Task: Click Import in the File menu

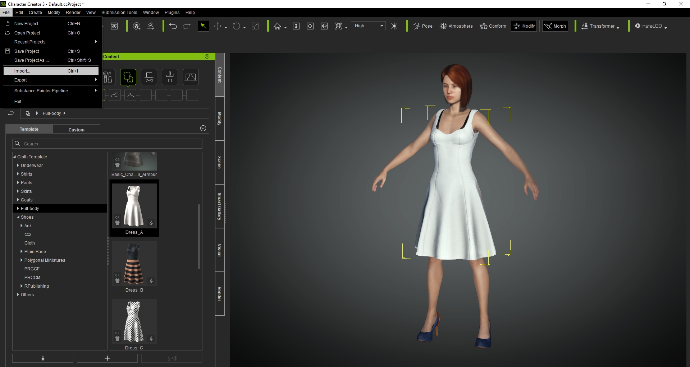Action: coord(51,71)
